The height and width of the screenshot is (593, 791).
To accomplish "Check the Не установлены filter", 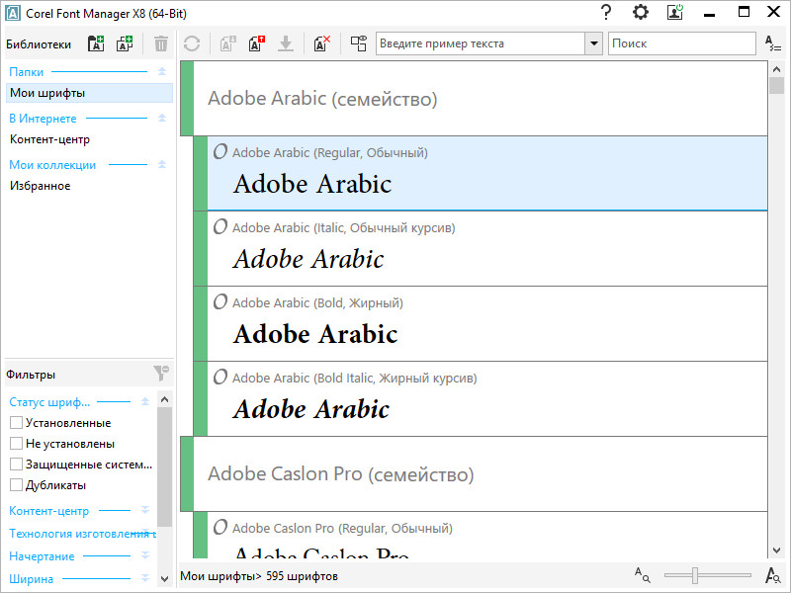I will tap(16, 444).
